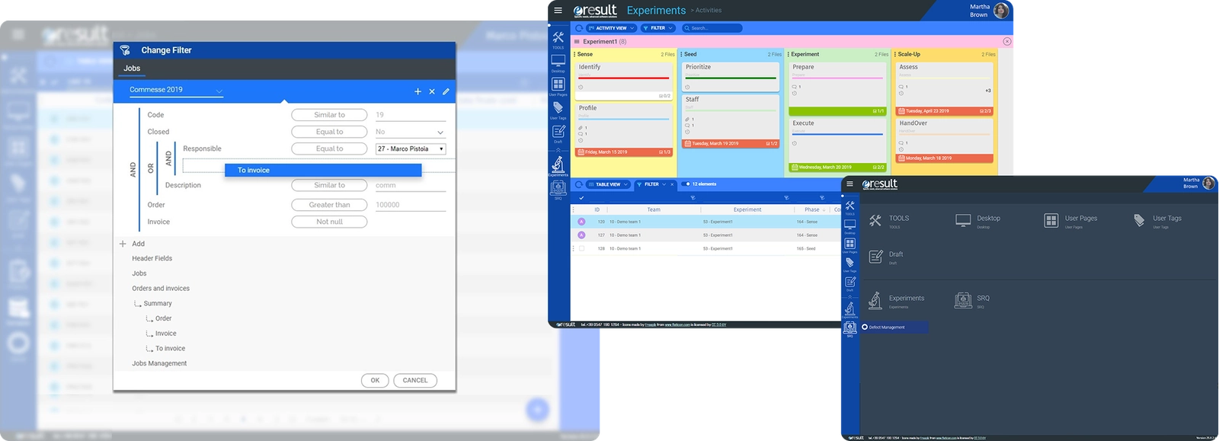This screenshot has width=1219, height=441.
Task: Click TOOLS icon in Experiments sidebar
Action: (558, 38)
